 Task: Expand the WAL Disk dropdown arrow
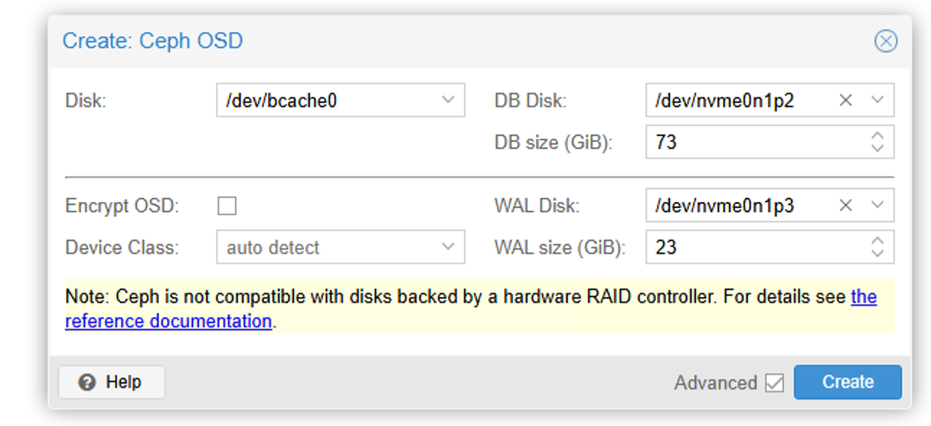[877, 206]
